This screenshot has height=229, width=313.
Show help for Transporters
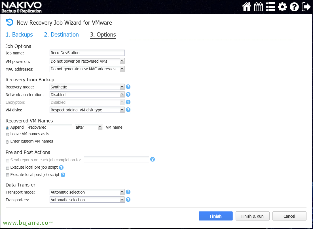point(128,200)
